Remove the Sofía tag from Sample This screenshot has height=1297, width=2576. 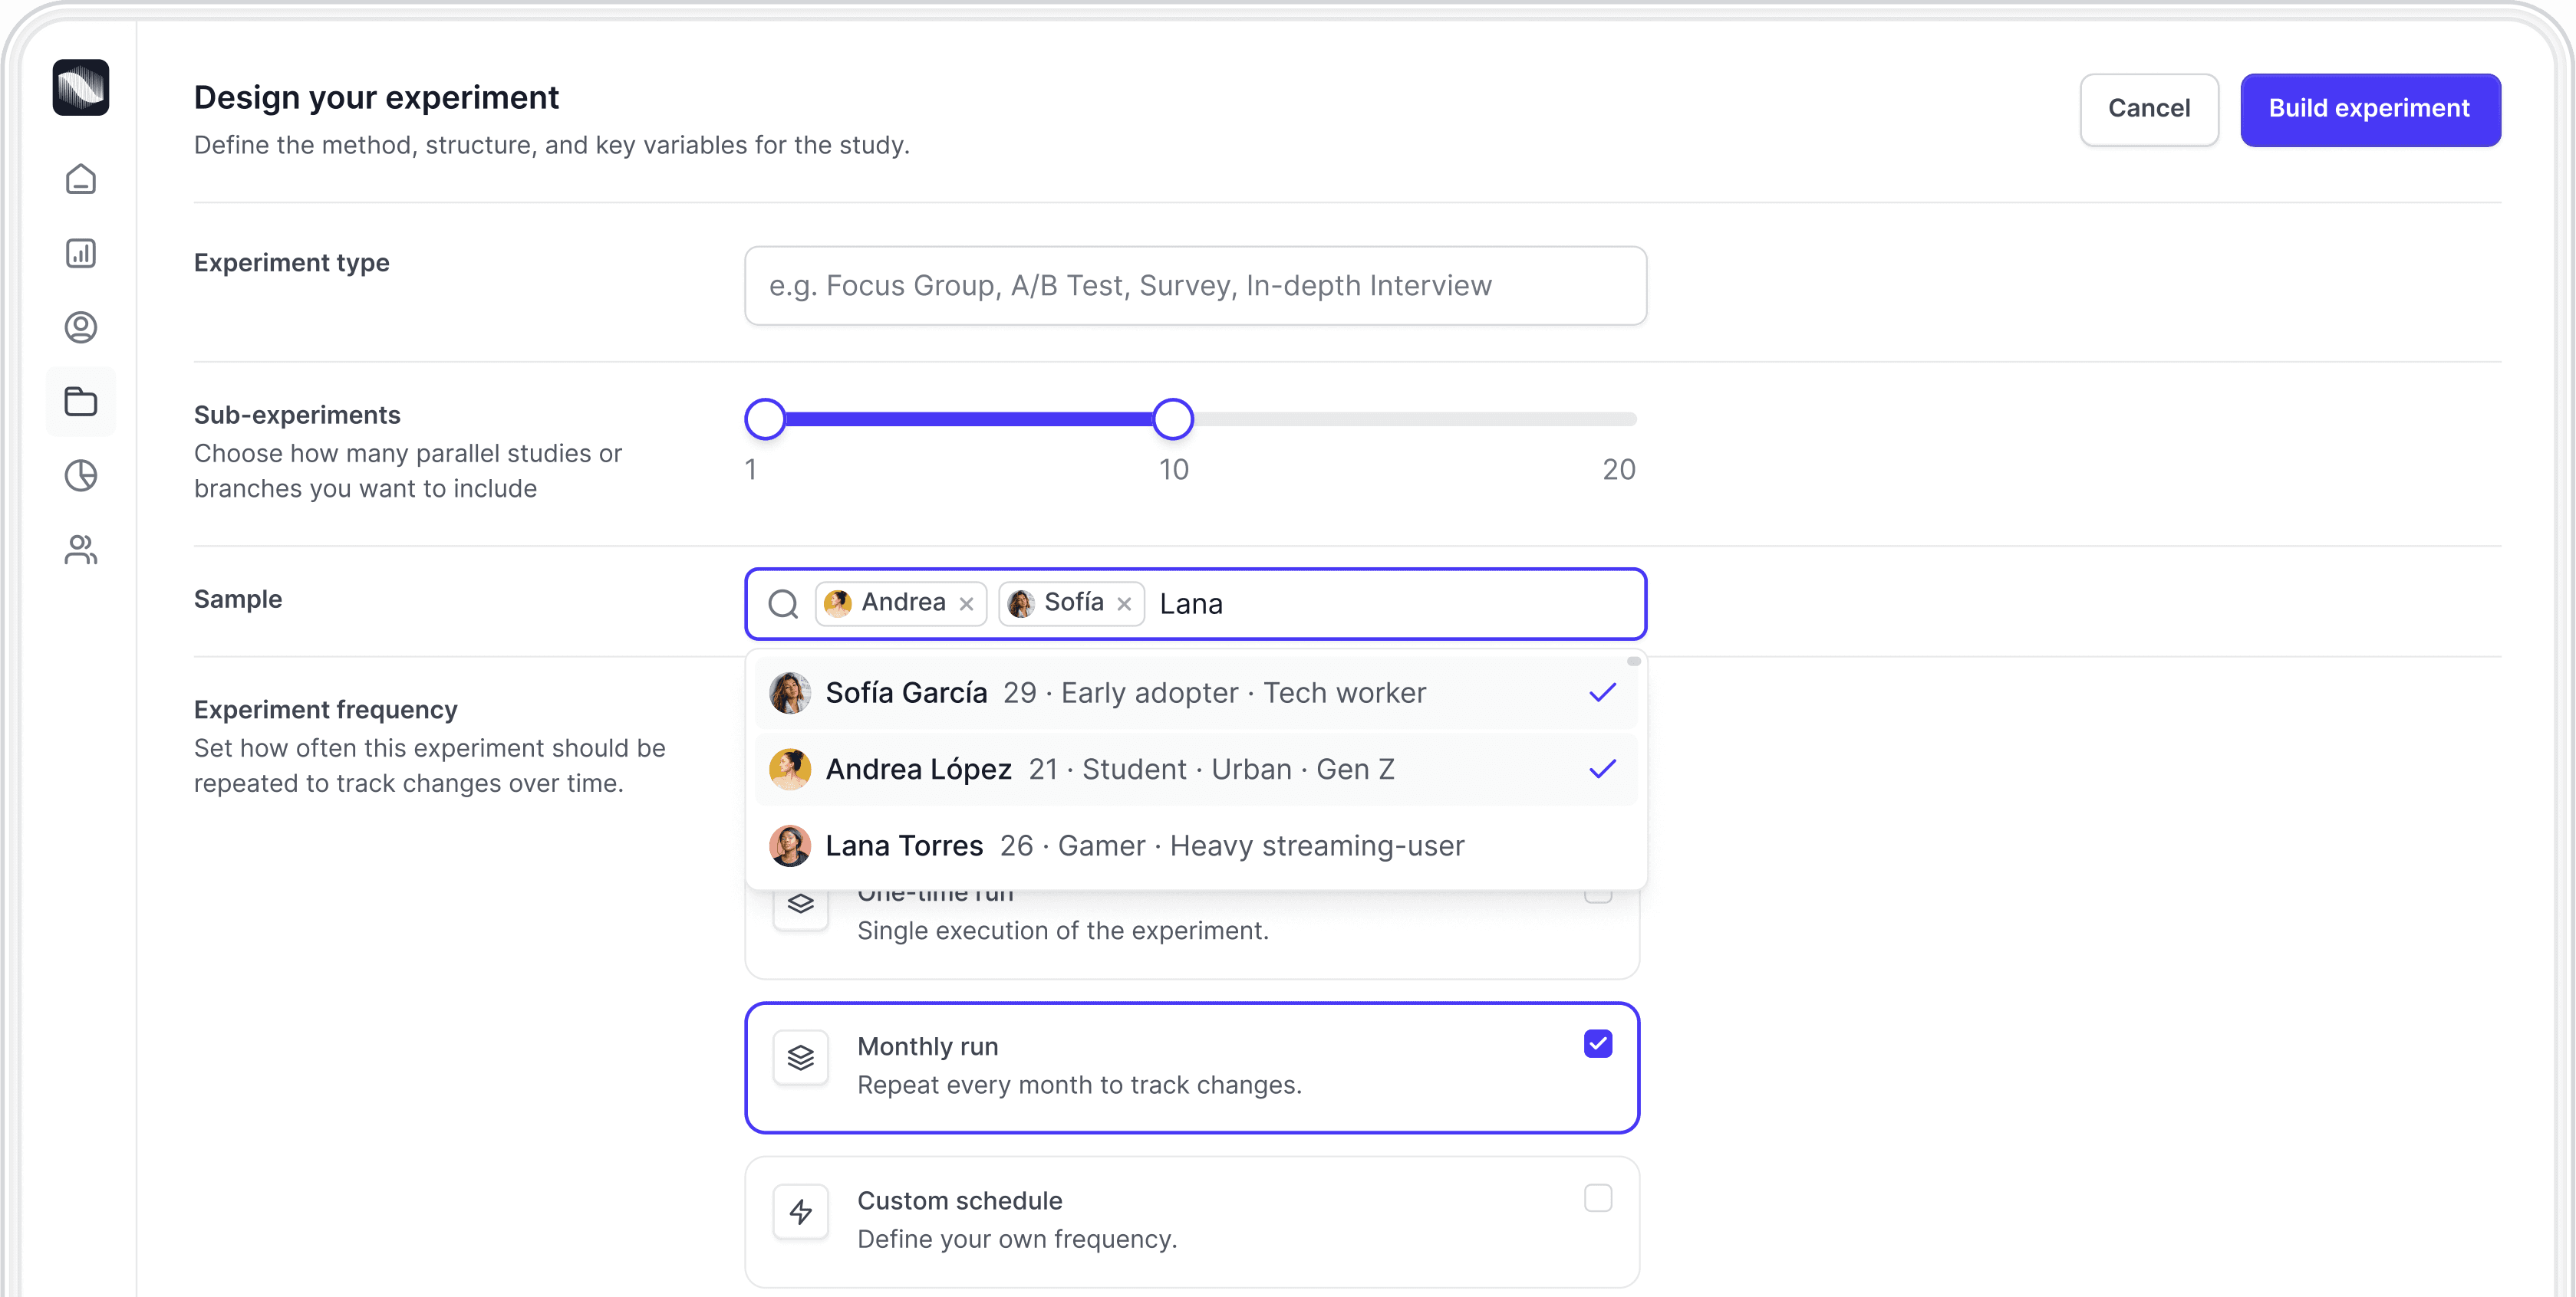1124,603
